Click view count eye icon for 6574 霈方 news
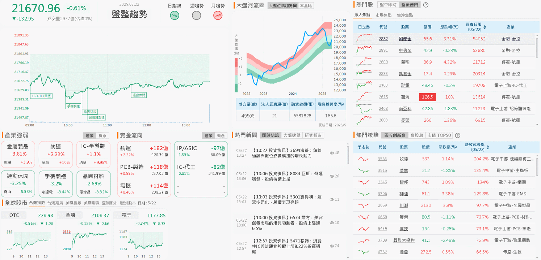 click(x=332, y=222)
